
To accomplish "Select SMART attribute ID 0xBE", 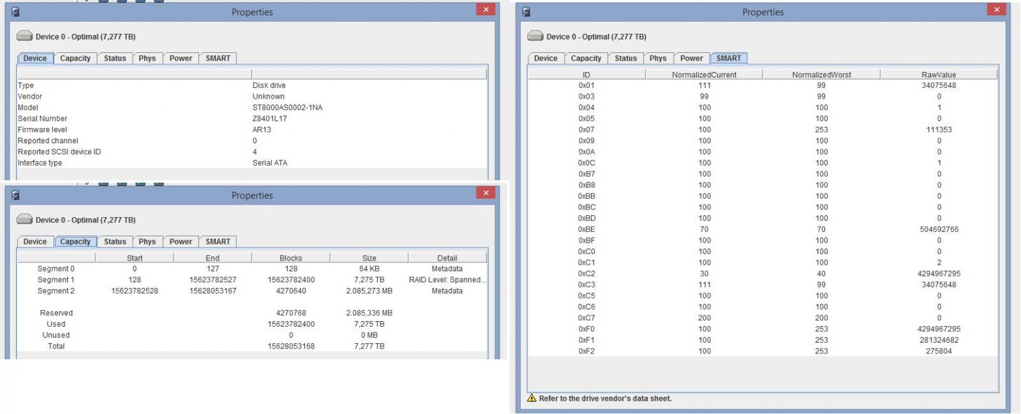I will coord(586,229).
